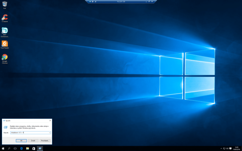Click the taskbar search magnifier
The width and height of the screenshot is (242, 151).
9,149
